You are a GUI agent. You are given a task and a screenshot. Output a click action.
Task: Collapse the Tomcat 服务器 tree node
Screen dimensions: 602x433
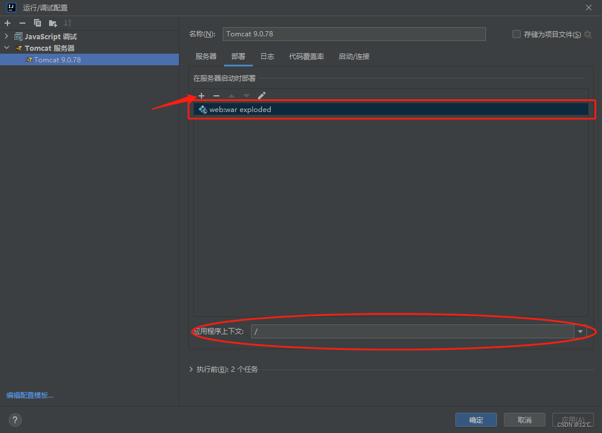(x=6, y=48)
